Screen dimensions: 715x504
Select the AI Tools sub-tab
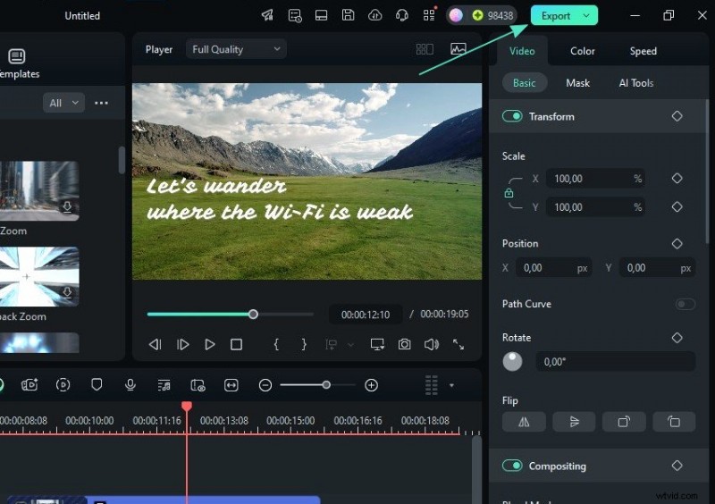(x=636, y=83)
